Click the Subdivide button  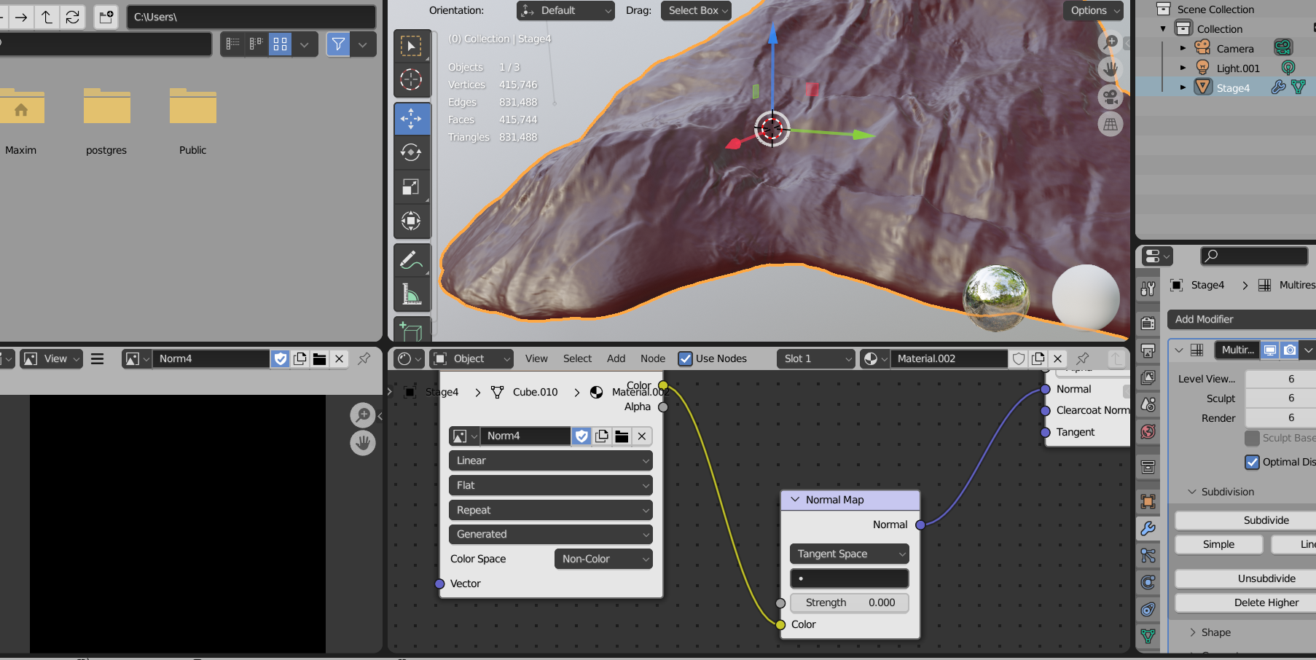pos(1266,520)
